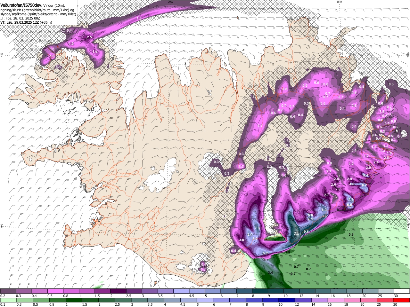Screen dimensions: 410x307
Task: Pick dark purple snow swatch between 2 and 2.5
Action: (x=118, y=291)
